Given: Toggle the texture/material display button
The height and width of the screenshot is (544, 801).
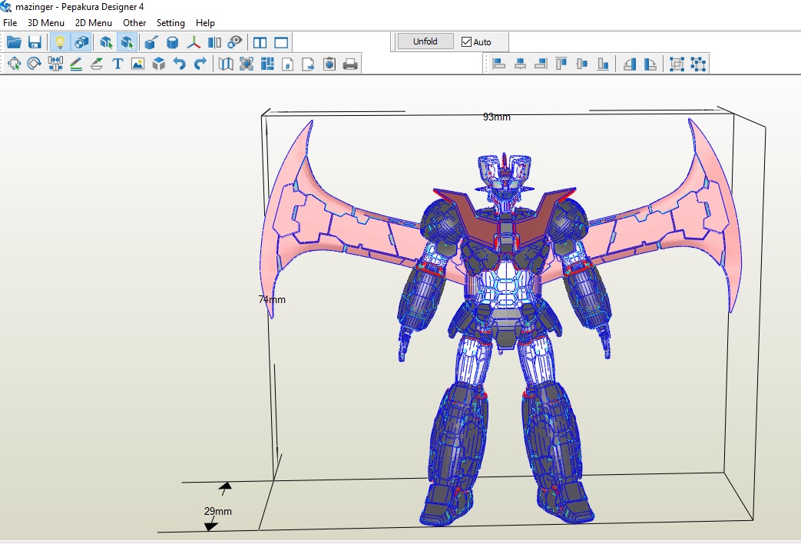Looking at the screenshot, I should point(81,42).
